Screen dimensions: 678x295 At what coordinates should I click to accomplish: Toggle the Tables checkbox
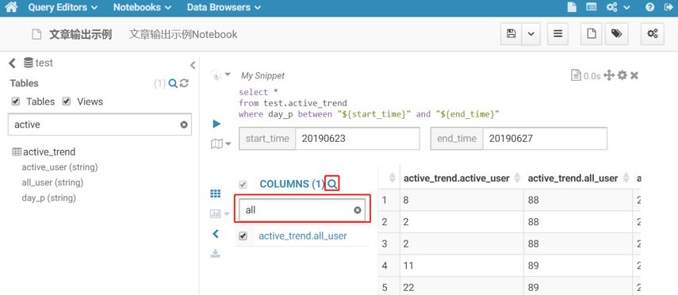pos(16,102)
